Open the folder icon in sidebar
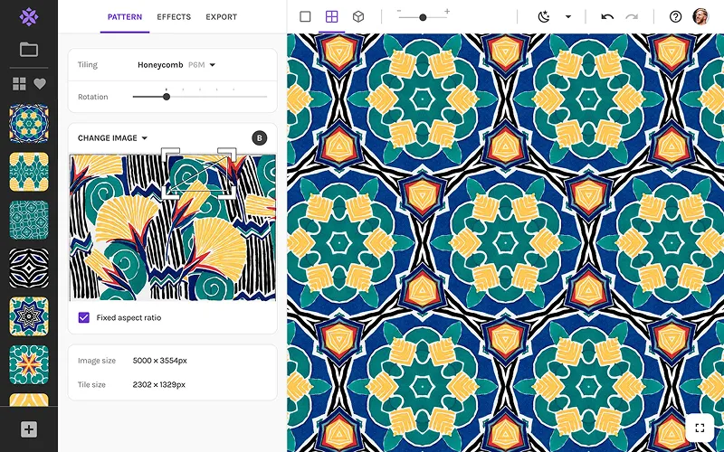Image resolution: width=724 pixels, height=452 pixels. coord(29,49)
